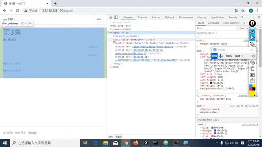
Task: Click the Styles Filter input field
Action: [x=217, y=28]
